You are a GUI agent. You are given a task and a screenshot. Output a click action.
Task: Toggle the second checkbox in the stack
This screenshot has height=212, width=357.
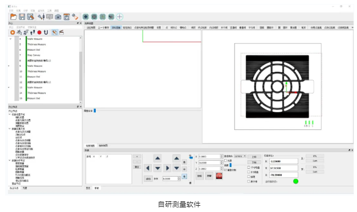pyautogui.click(x=249, y=172)
